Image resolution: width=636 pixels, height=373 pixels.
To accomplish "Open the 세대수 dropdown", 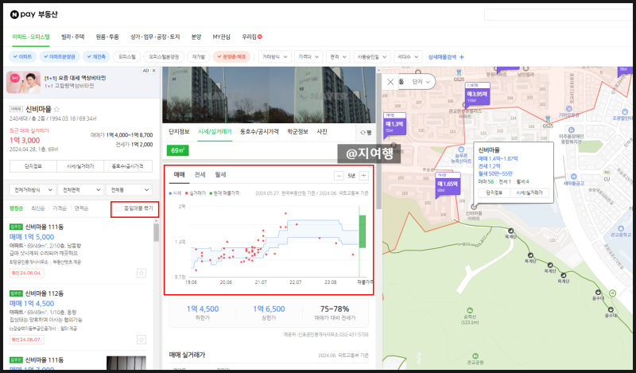I will pos(408,56).
